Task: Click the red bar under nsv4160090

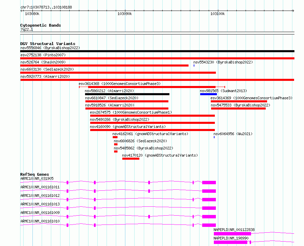Action: click(152, 130)
